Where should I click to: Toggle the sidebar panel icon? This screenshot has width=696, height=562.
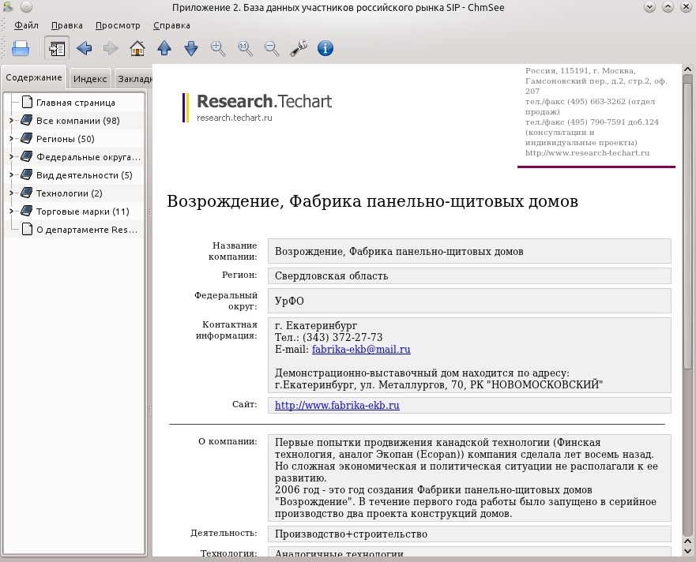[57, 48]
